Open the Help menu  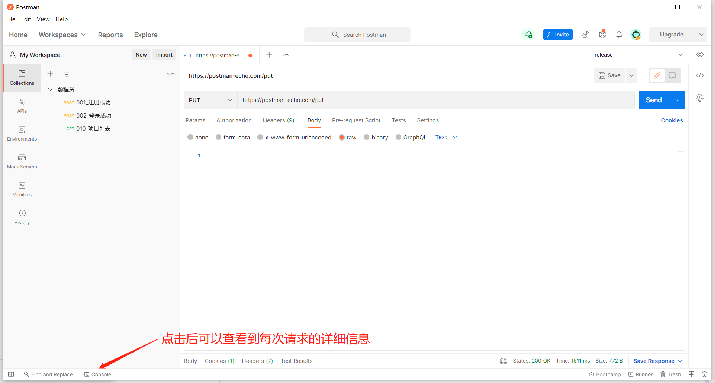[x=62, y=19]
